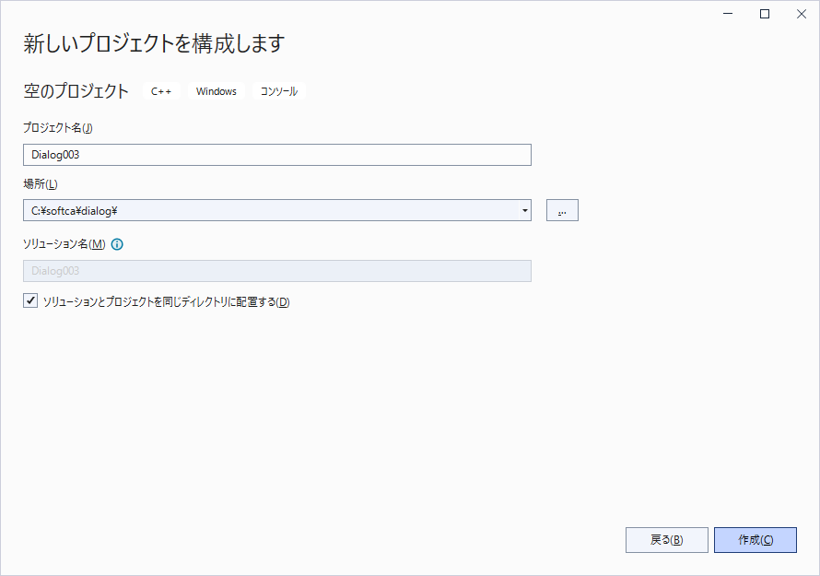Expand the Location (場所) dropdown arrow
This screenshot has height=576, width=820.
[524, 211]
